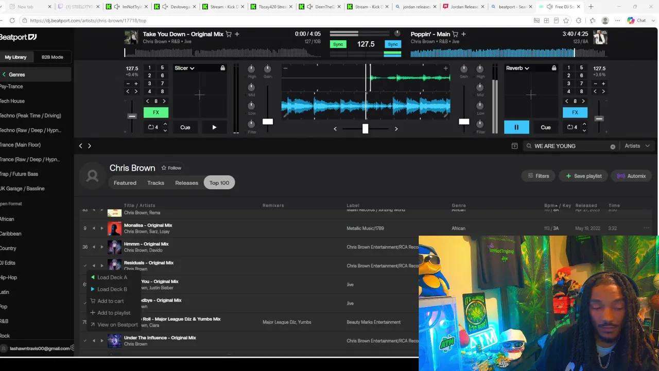This screenshot has width=659, height=371.
Task: Open the Reverb effect dropdown
Action: [x=517, y=68]
